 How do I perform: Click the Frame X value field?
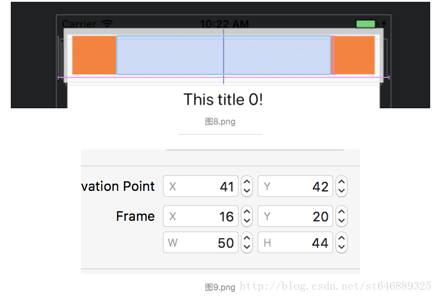pos(201,216)
